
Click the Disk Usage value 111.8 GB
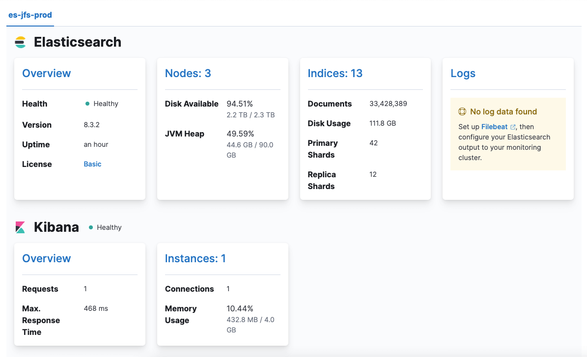383,123
